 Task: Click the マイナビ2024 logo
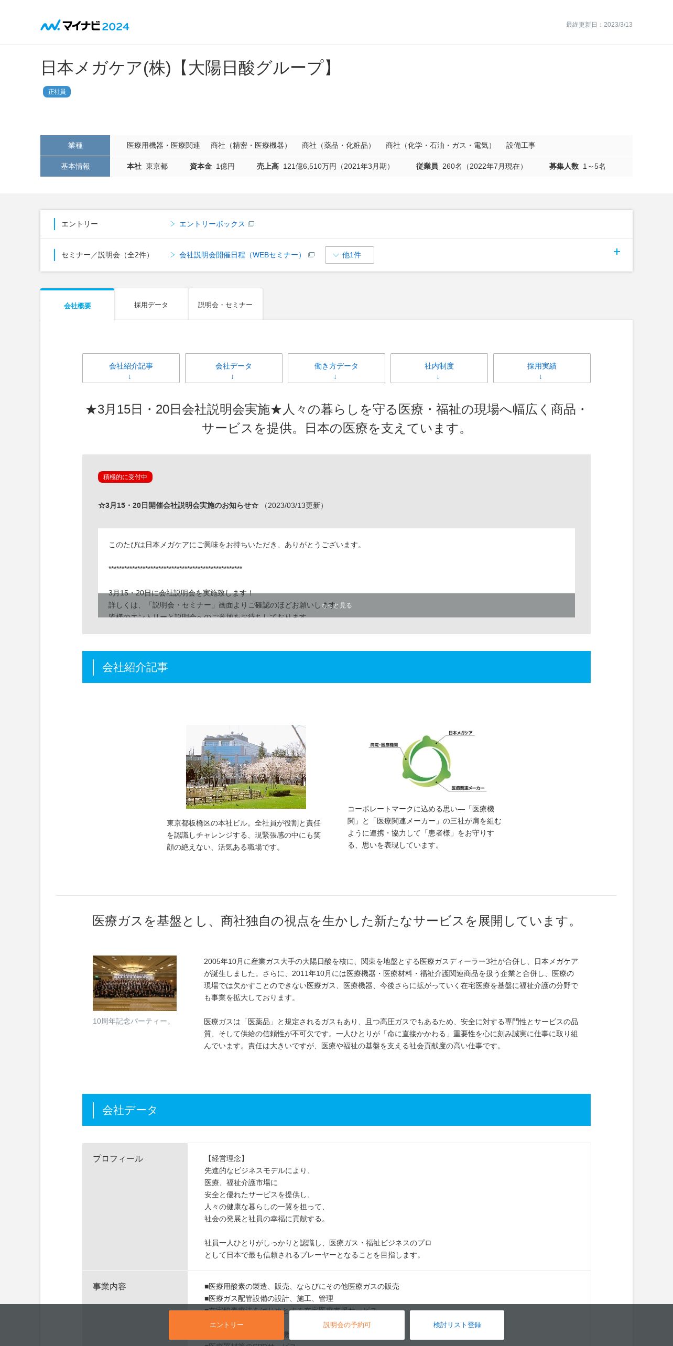point(85,25)
